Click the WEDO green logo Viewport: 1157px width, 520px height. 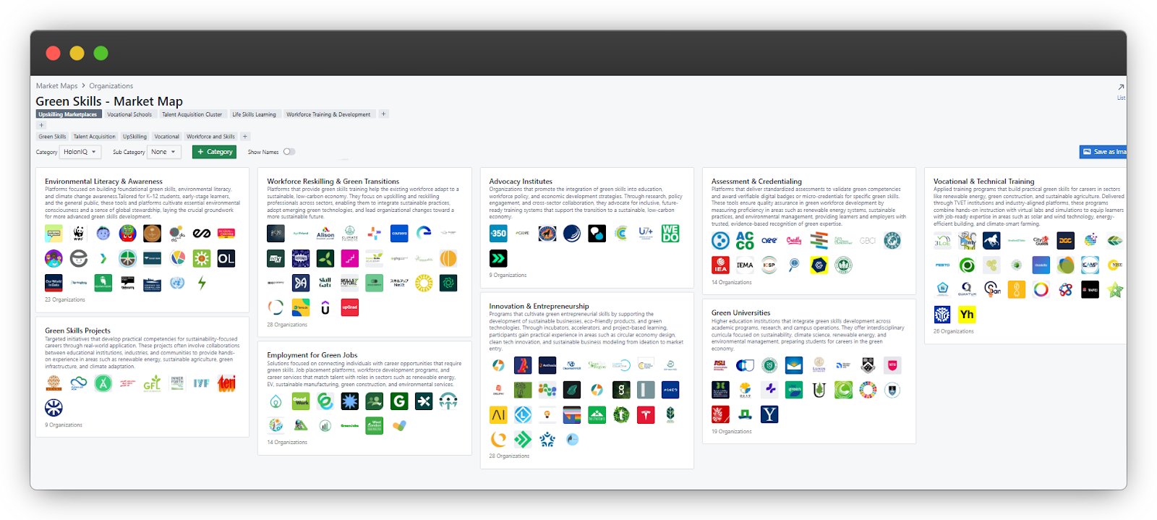click(x=670, y=234)
